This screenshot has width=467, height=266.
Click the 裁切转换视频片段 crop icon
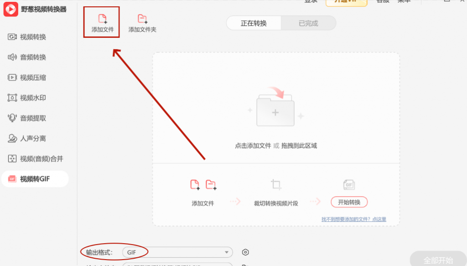pos(275,184)
